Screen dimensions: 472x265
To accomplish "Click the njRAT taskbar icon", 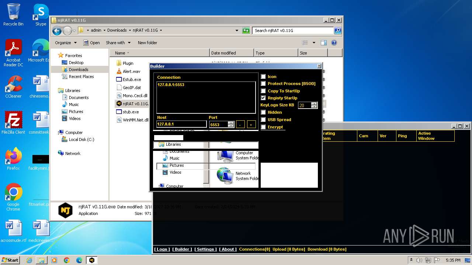I will (91, 260).
